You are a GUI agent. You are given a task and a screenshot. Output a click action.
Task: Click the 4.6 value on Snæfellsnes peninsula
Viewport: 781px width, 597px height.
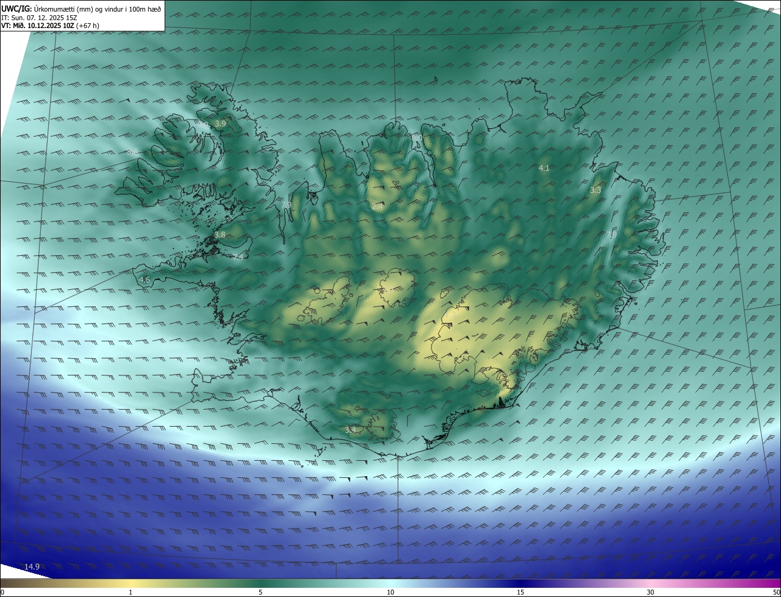pyautogui.click(x=145, y=280)
